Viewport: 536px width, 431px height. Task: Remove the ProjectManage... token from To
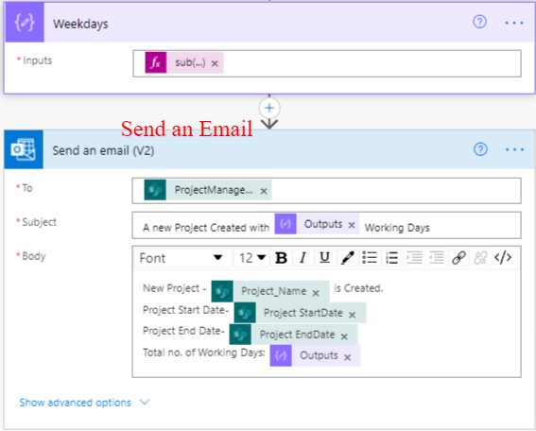[x=264, y=191]
